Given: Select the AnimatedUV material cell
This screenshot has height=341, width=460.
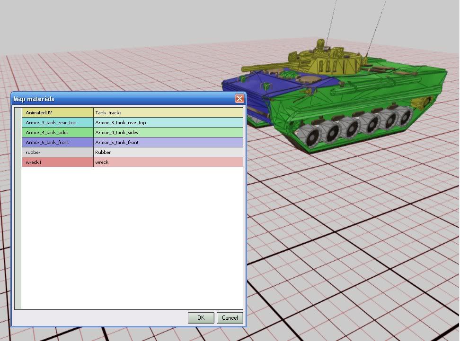Looking at the screenshot, I should pos(58,112).
